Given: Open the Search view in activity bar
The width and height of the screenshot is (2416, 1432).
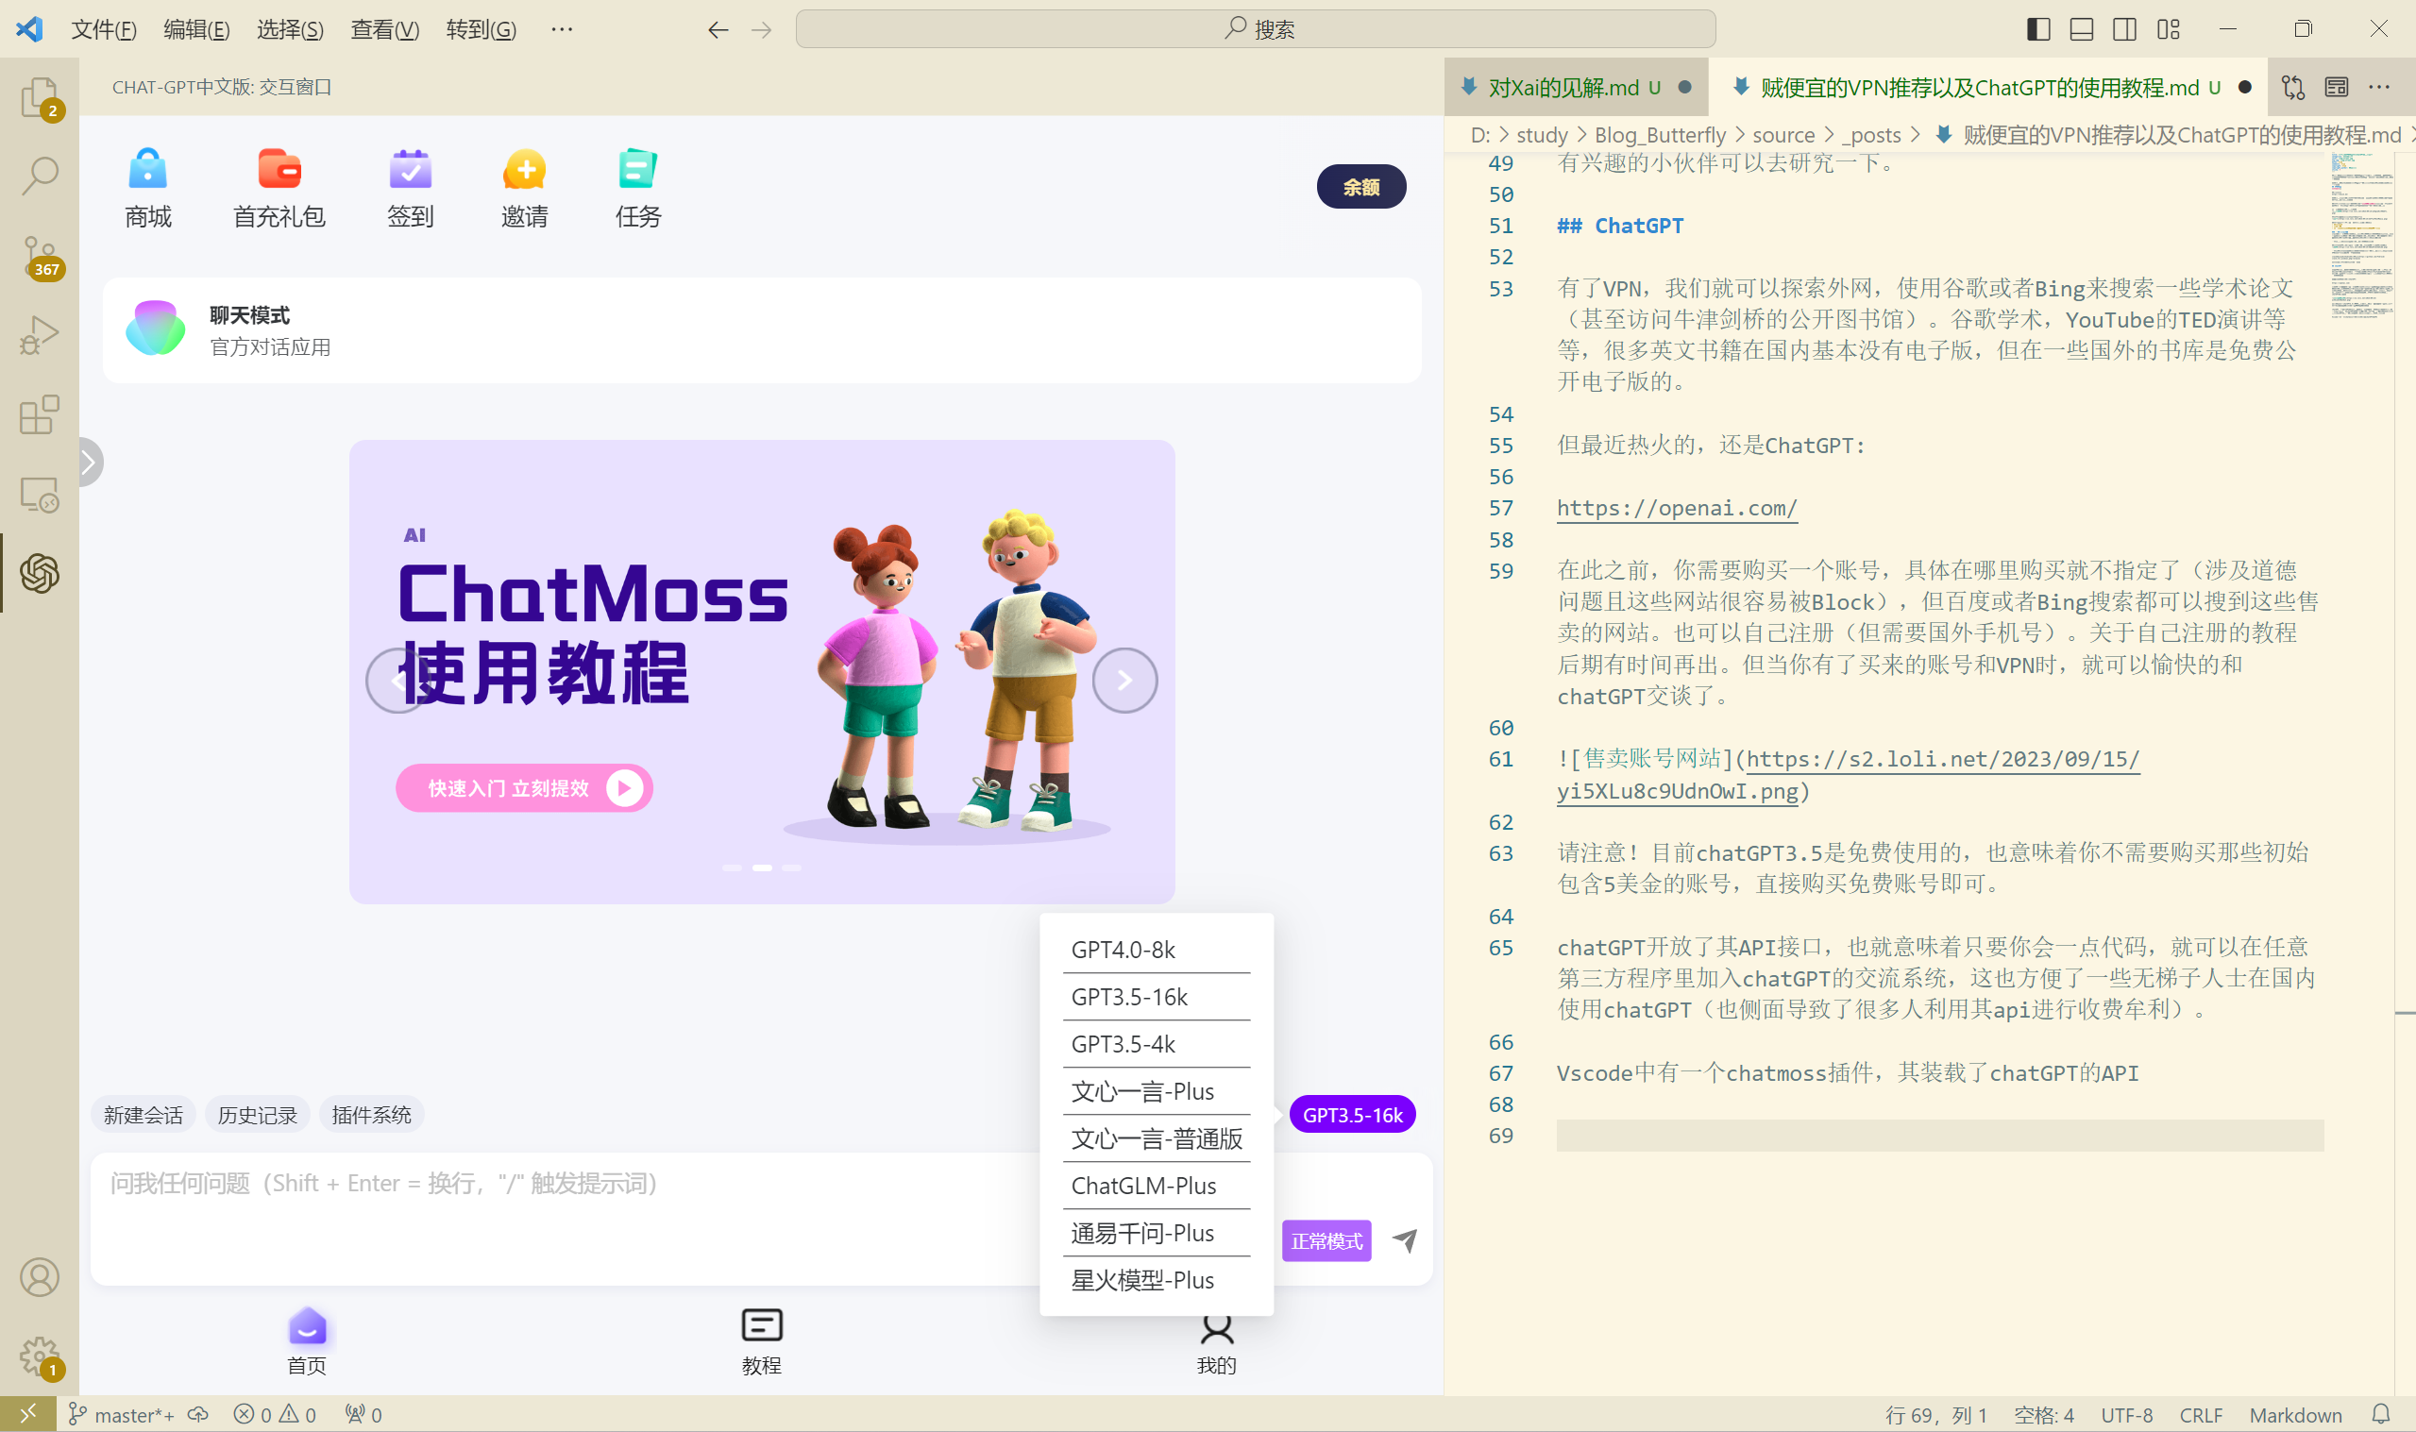Looking at the screenshot, I should click(x=40, y=176).
